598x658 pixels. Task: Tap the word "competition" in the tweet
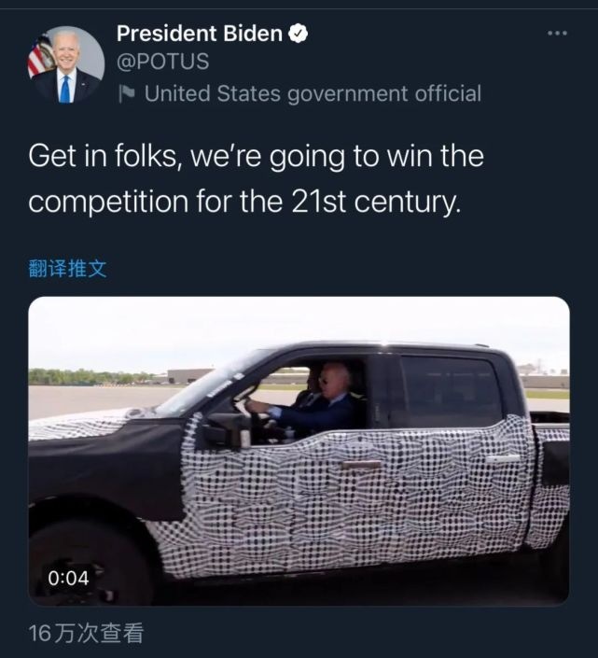tap(108, 202)
